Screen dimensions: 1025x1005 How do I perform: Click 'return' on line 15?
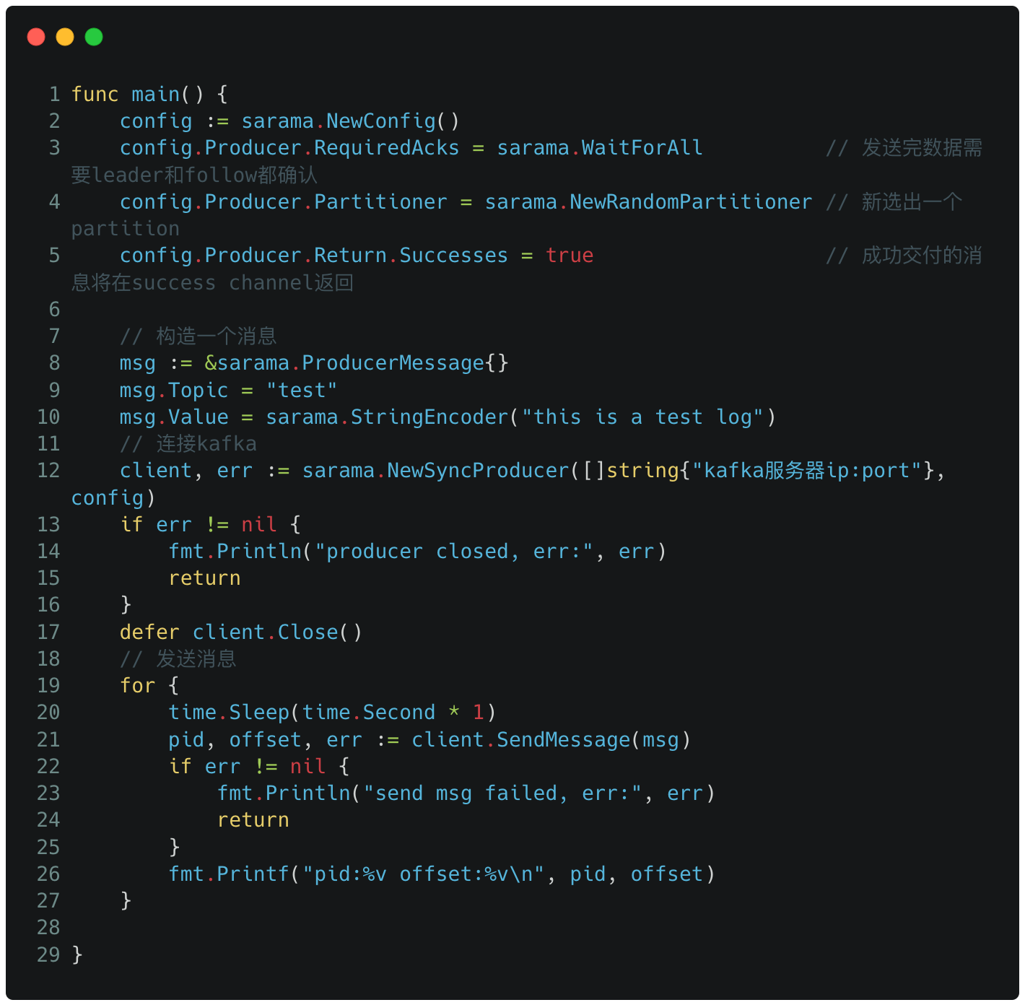pos(204,578)
